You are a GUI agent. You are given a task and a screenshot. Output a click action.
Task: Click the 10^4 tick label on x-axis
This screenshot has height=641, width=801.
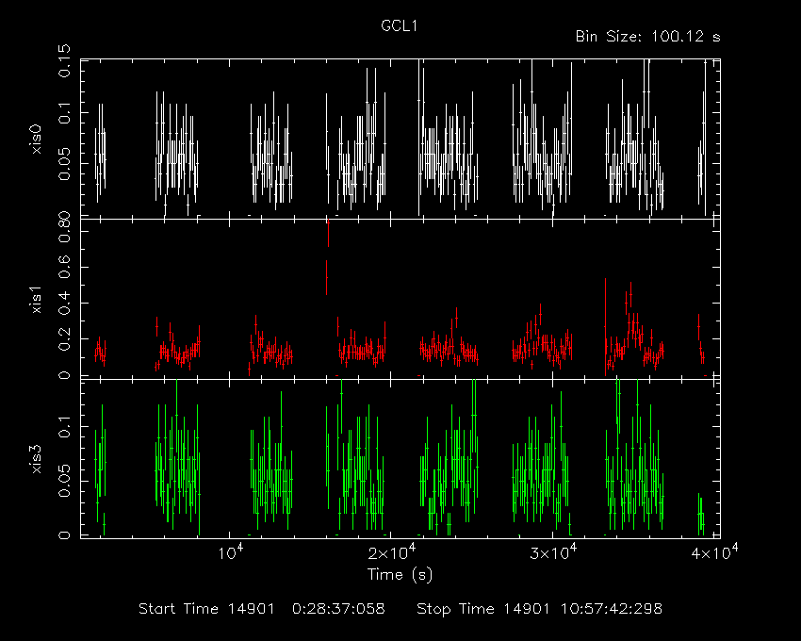point(230,553)
